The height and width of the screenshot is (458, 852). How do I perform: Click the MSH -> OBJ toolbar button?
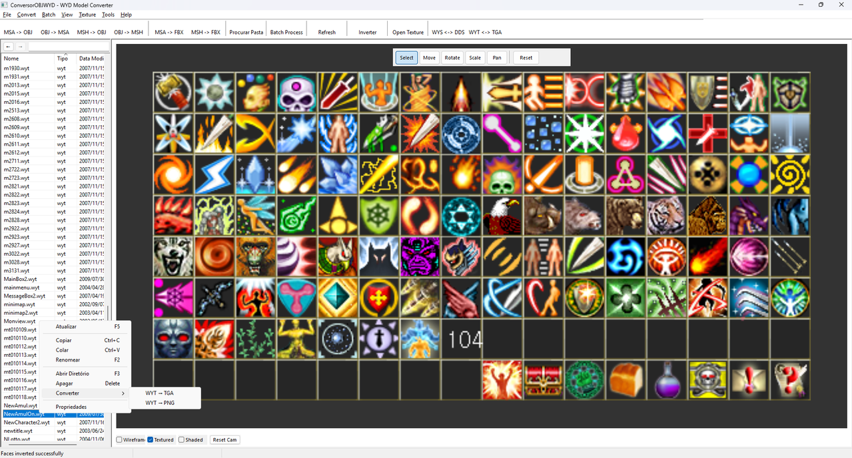tap(91, 32)
